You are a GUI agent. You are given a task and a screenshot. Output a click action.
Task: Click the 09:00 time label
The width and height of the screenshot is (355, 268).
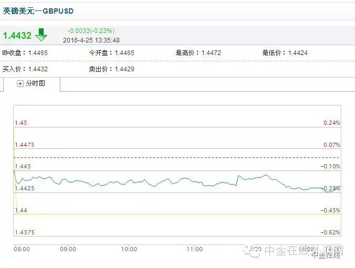(x=68, y=249)
